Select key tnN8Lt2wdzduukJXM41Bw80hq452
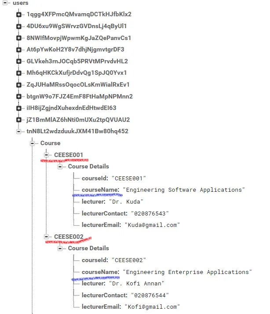The height and width of the screenshot is (314, 270). 77,131
